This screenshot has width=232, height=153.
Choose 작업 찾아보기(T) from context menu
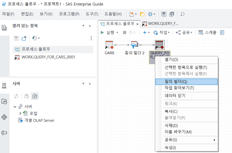point(186,88)
